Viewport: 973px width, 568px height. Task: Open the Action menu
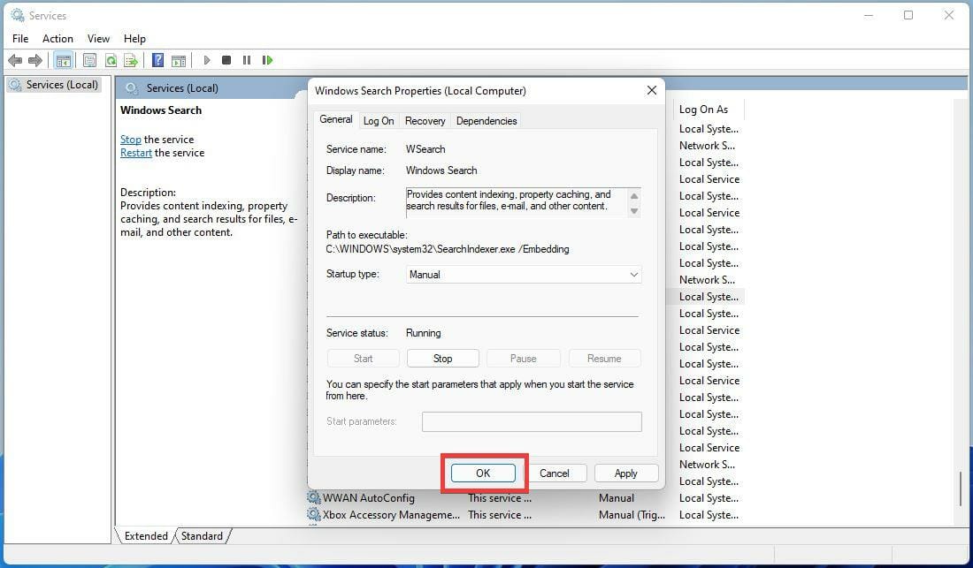57,38
